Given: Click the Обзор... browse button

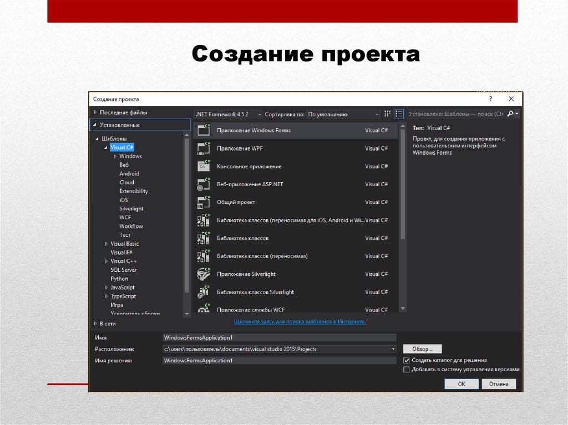Looking at the screenshot, I should tap(422, 349).
